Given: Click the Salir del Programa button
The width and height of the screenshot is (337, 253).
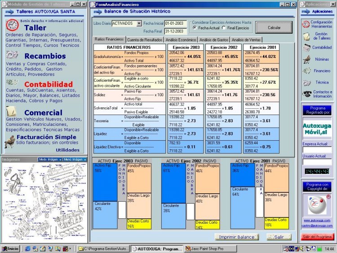Looking at the screenshot, I should [x=317, y=237].
